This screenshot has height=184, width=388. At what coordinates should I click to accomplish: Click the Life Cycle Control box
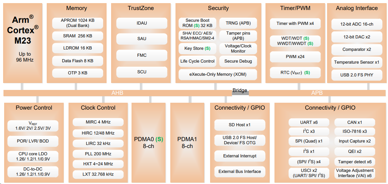[x=198, y=61]
